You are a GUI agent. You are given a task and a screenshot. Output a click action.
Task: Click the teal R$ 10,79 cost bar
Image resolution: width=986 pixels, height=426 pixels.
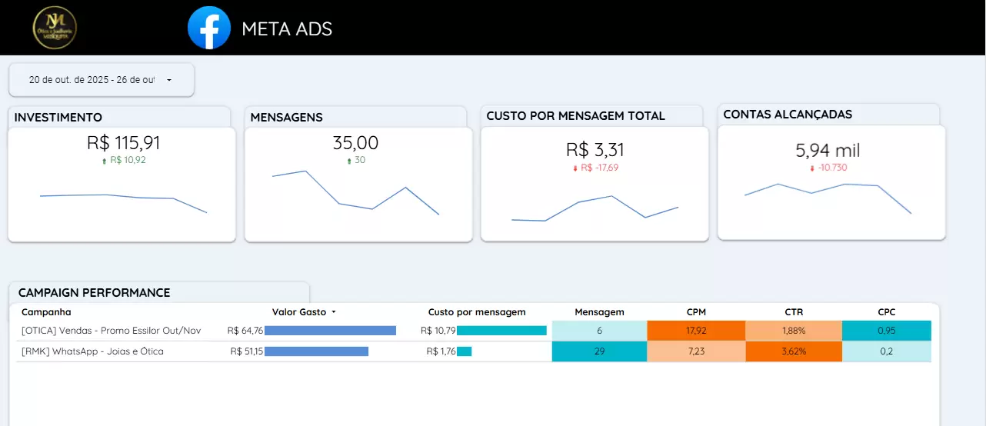click(x=501, y=331)
